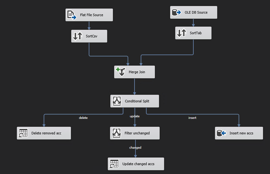Select the OLE DB Source component label
This screenshot has height=174, width=270.
(x=196, y=12)
